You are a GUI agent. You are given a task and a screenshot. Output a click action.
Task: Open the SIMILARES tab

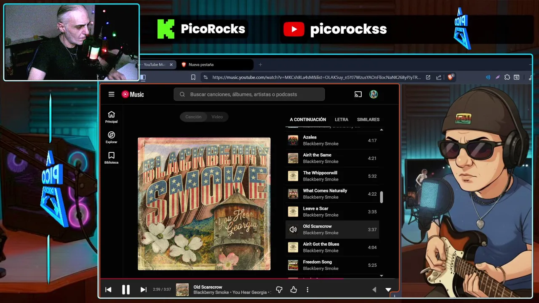click(368, 120)
